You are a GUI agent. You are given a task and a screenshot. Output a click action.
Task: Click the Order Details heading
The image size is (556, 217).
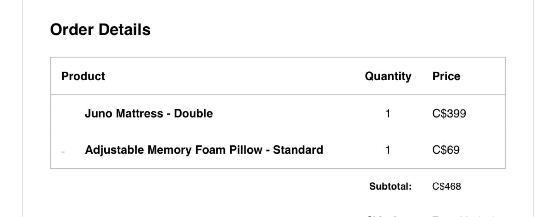(100, 30)
